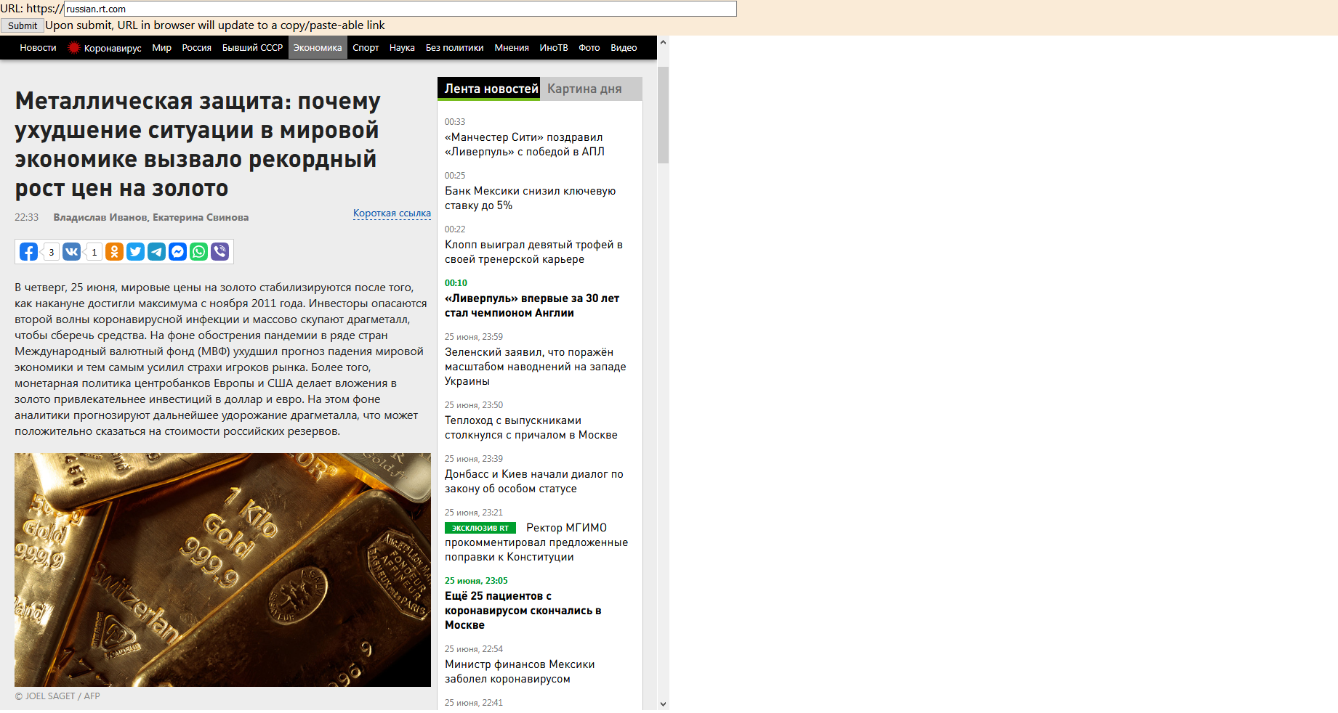Open news Министр финансов Мексики заболел

[520, 672]
